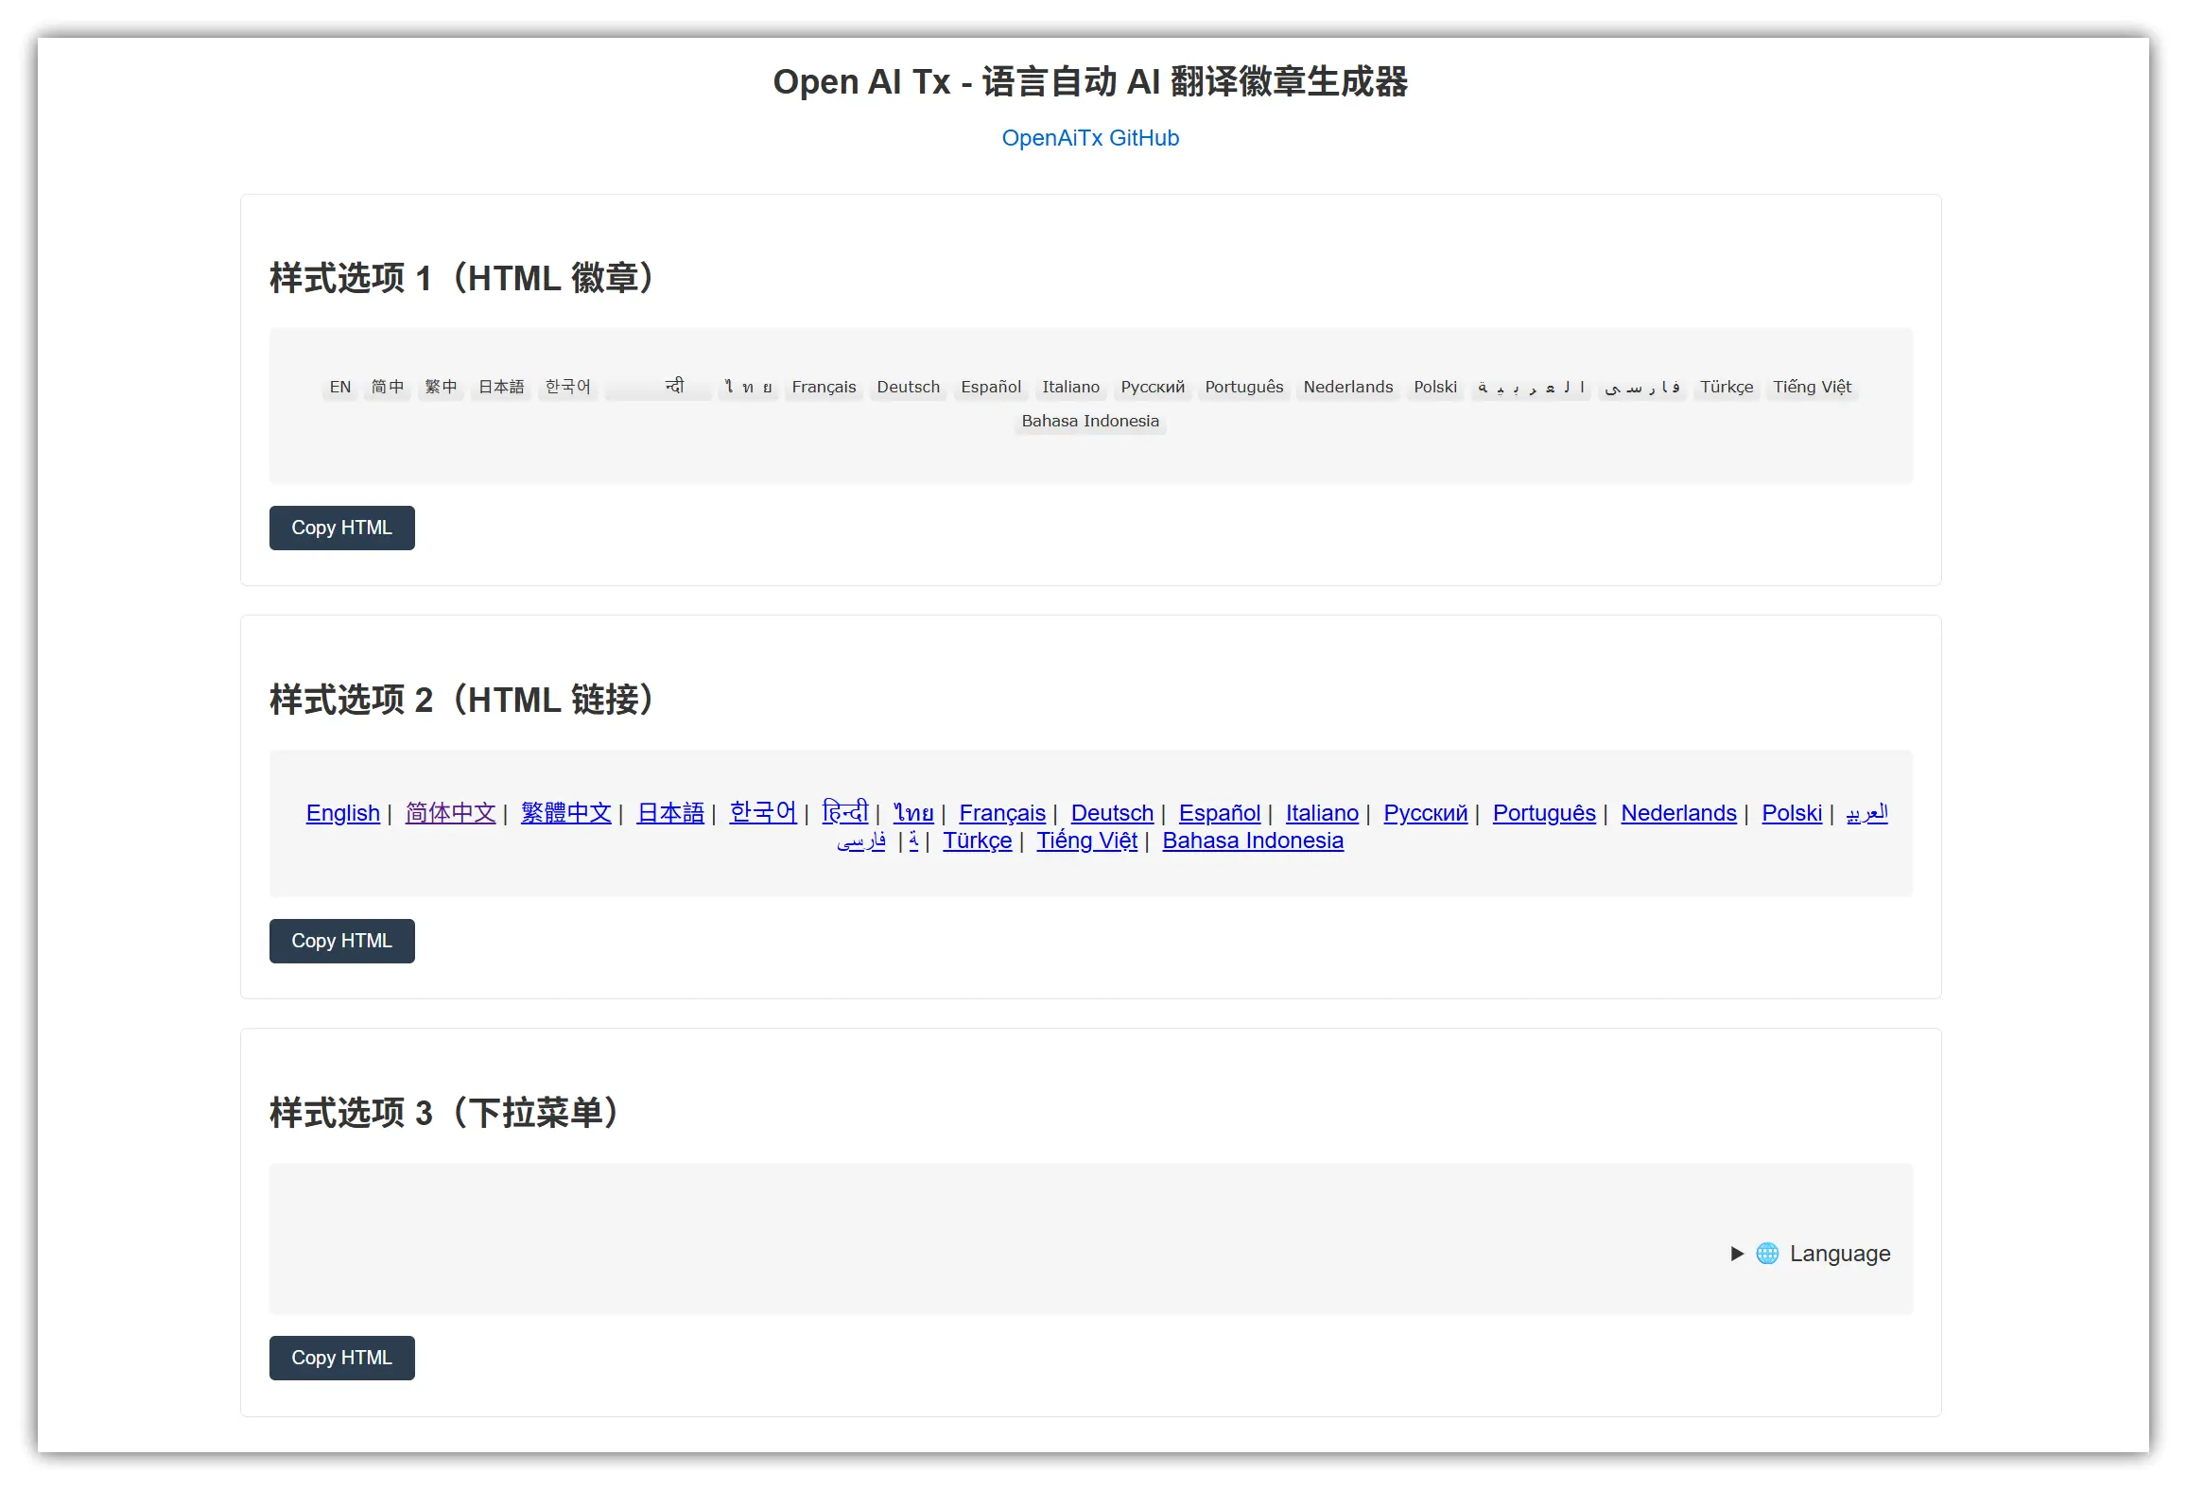Screen dimensions: 2187x1490
Task: Open the हिन्दी hyperlink
Action: click(x=844, y=813)
